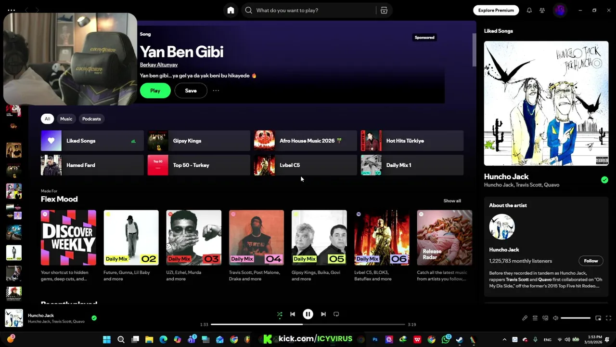Open Hamed Fard tile

92,165
